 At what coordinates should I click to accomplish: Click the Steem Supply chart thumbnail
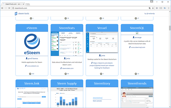[x=67, y=97]
